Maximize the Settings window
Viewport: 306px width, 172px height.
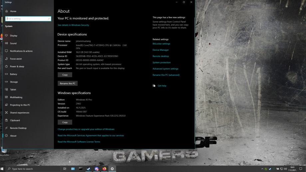184,2
